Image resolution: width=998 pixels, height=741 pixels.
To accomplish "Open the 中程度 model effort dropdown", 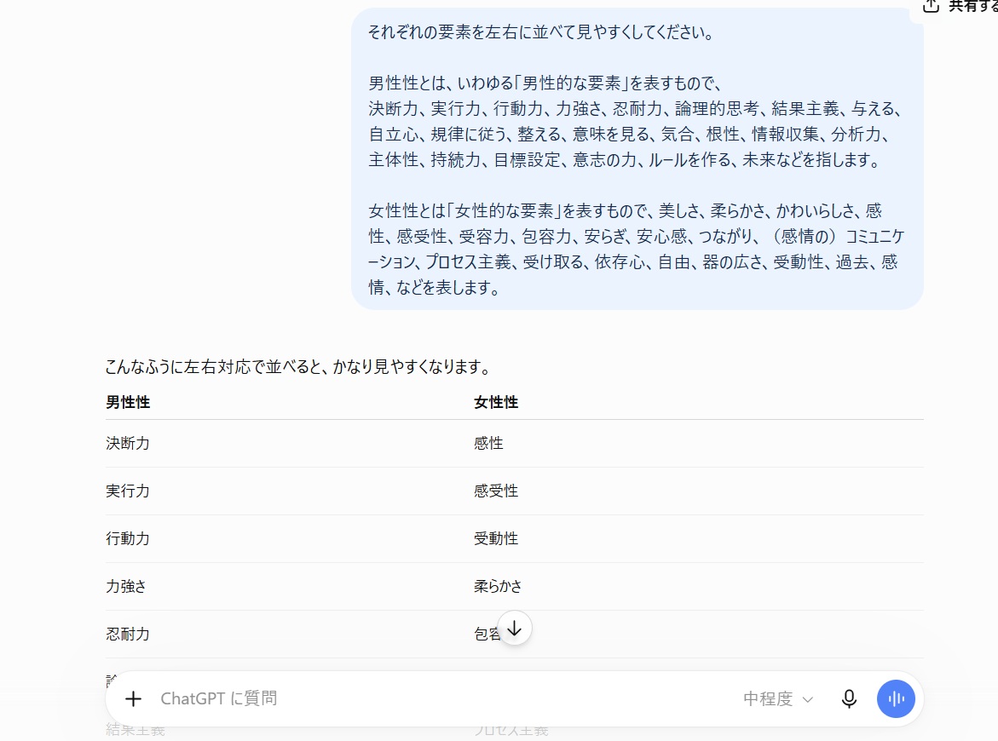I will [x=778, y=699].
